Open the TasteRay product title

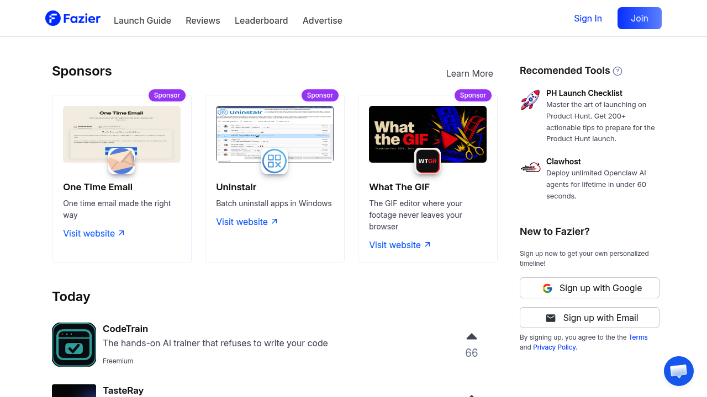[123, 390]
